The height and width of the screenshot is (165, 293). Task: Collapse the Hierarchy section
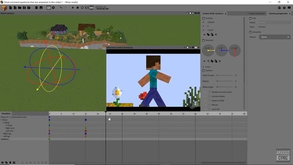tap(250, 32)
